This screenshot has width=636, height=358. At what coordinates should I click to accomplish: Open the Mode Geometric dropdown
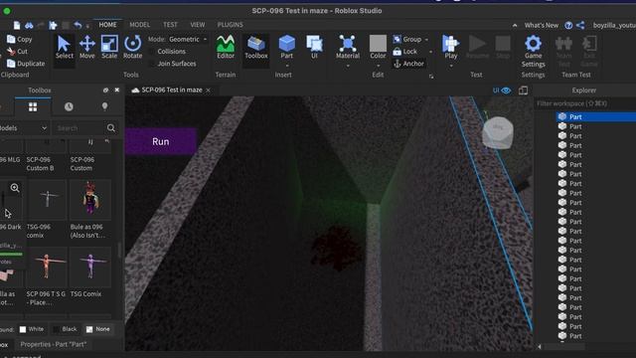[188, 40]
